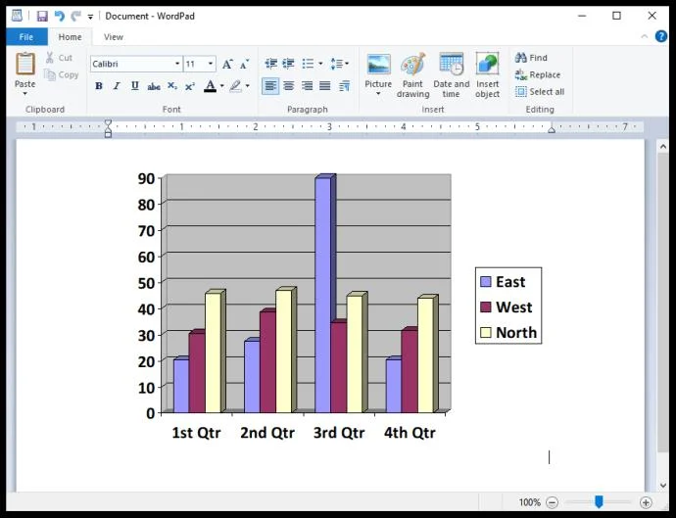The width and height of the screenshot is (676, 518).
Task: Click the right indent ruler marker
Action: coord(551,129)
